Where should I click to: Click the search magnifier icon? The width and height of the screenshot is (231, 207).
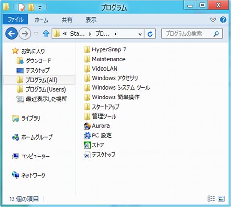216,34
